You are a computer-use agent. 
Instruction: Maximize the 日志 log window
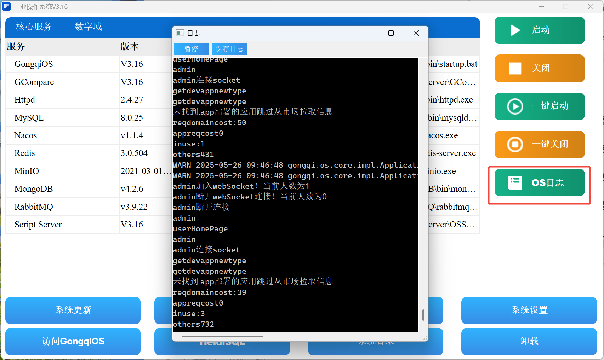coord(391,33)
